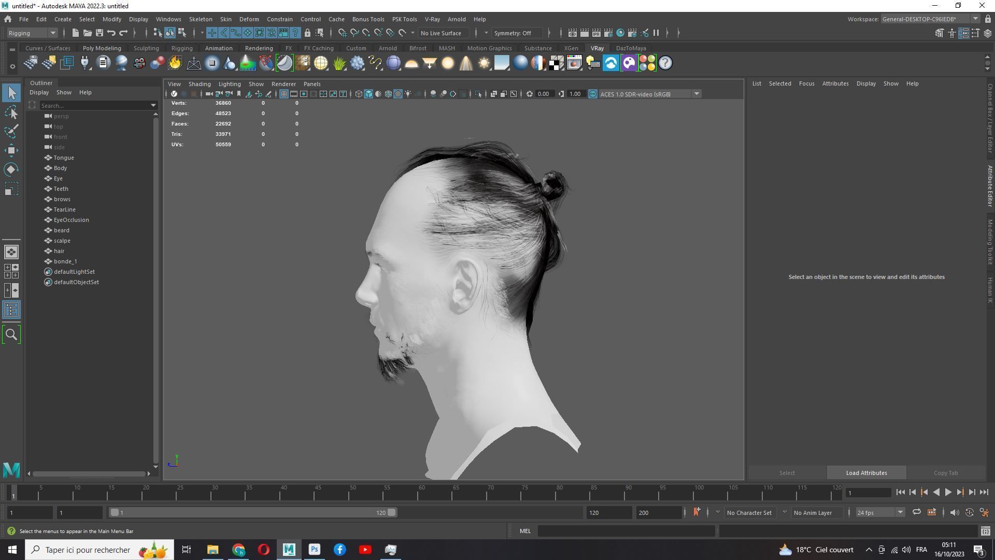Click play forwards button
This screenshot has height=560, width=995.
click(948, 493)
